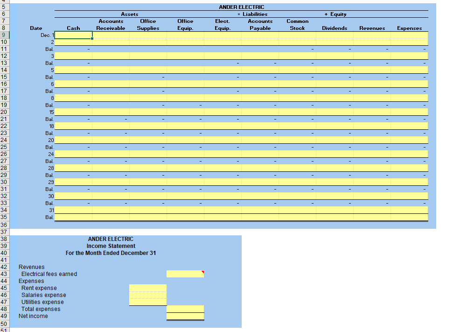453x332 pixels.
Task: Select the Common Stock column heading cell
Action: tap(297, 25)
